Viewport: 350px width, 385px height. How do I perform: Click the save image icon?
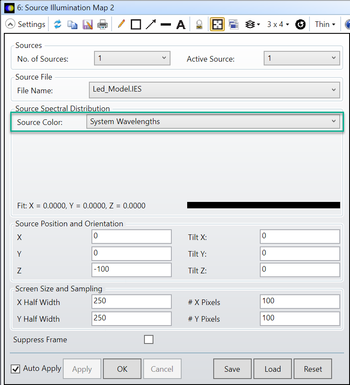tap(88, 24)
